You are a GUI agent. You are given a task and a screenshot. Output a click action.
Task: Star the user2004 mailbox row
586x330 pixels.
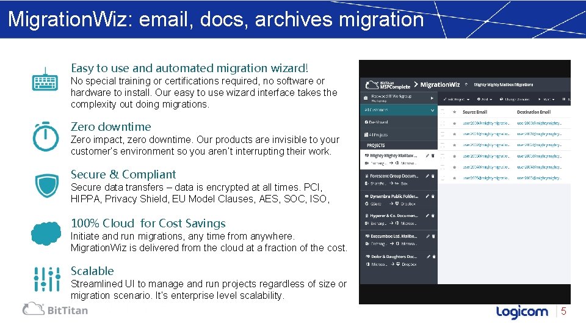point(454,167)
